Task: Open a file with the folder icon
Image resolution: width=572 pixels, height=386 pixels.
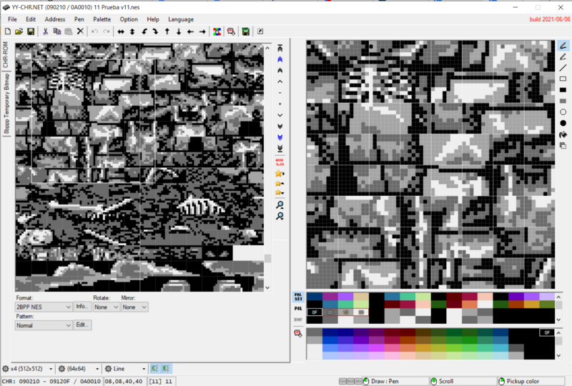Action: click(x=19, y=31)
